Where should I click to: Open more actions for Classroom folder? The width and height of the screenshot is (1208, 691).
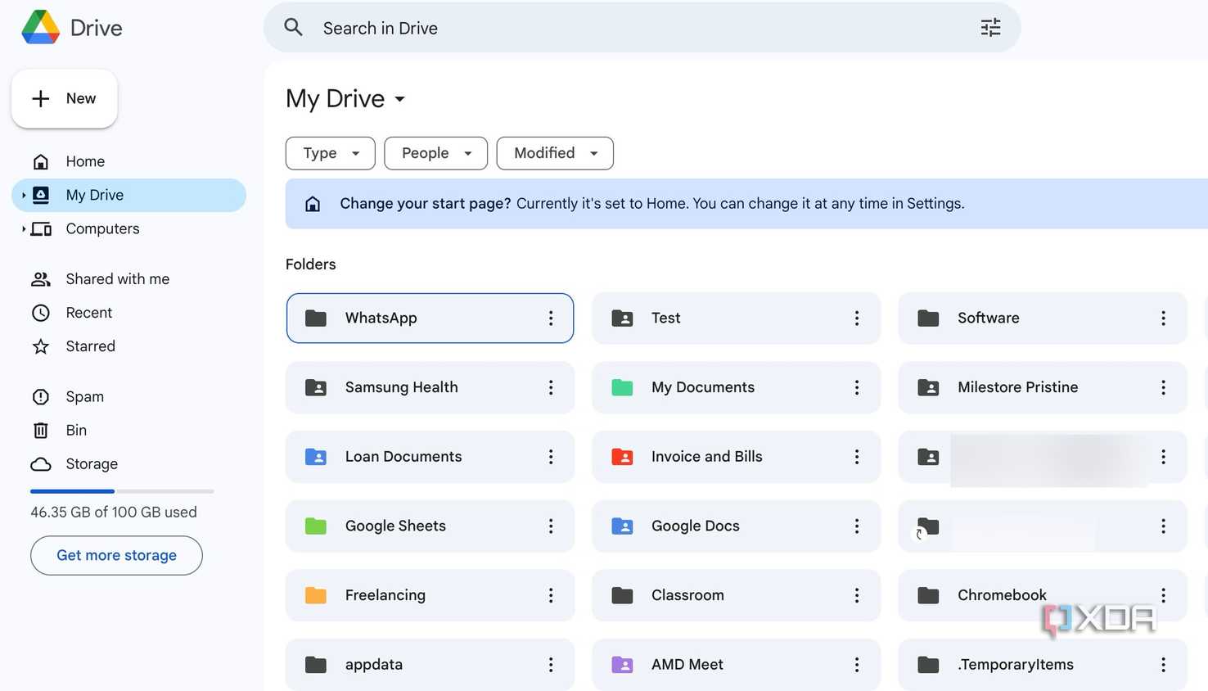coord(857,595)
